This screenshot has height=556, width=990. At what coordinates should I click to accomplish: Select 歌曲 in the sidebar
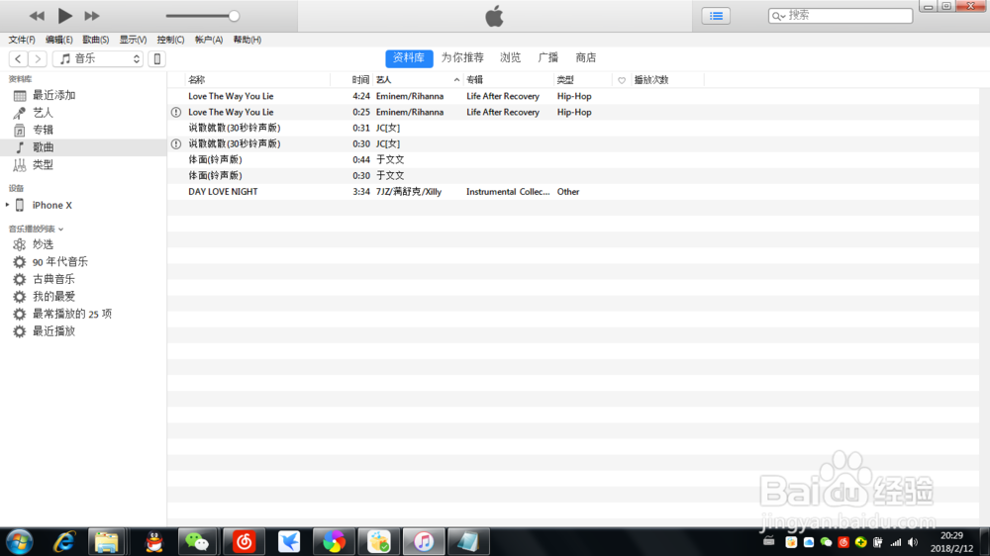[x=83, y=147]
